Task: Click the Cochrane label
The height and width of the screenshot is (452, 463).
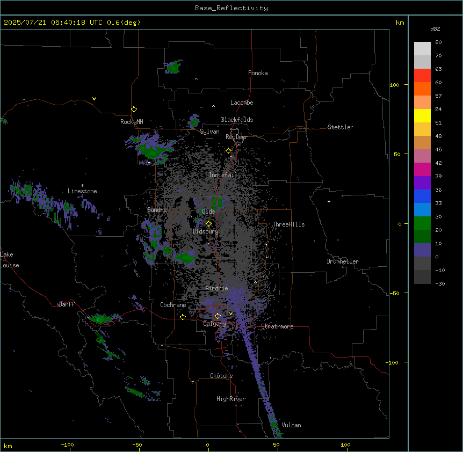Action: click(x=173, y=305)
